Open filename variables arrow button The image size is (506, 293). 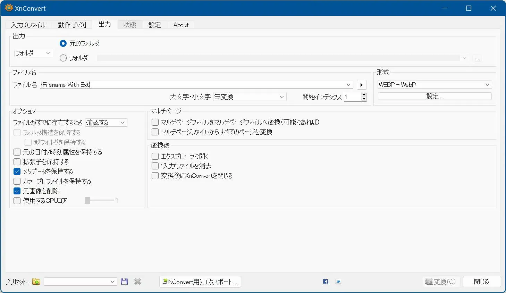[362, 85]
